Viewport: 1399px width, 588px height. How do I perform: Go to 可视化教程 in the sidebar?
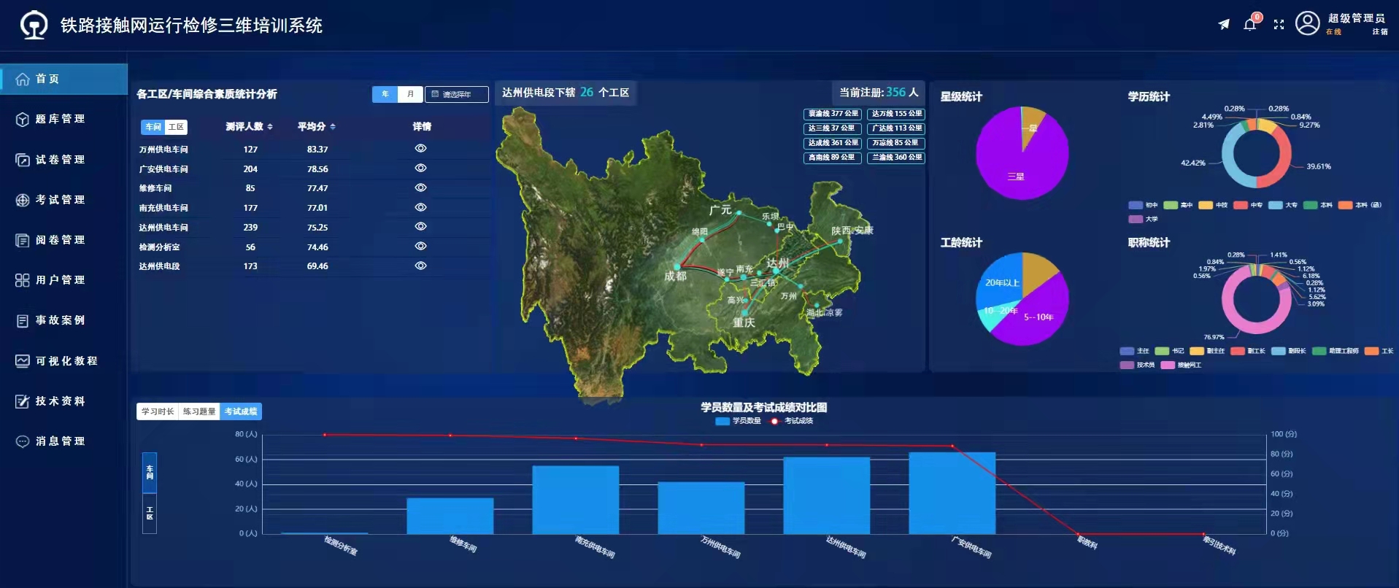(66, 361)
